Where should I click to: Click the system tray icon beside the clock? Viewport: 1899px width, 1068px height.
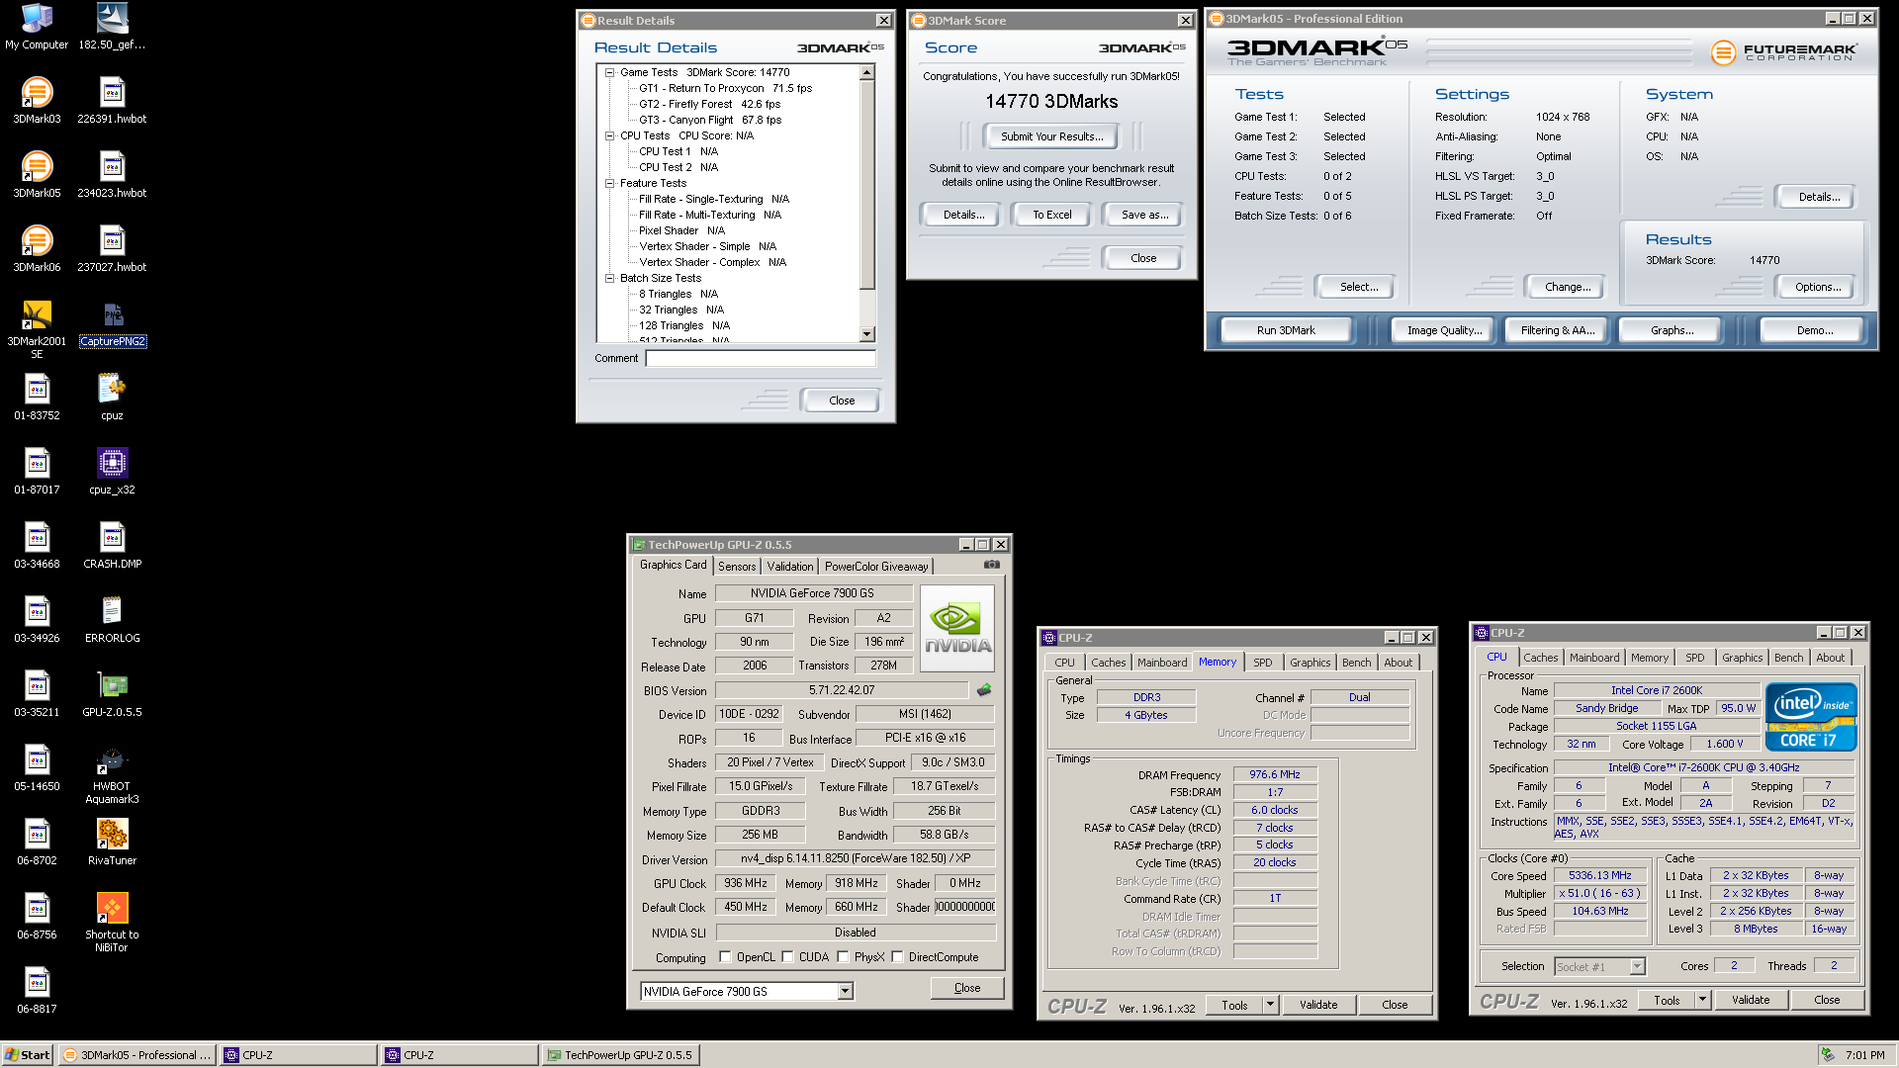point(1828,1055)
